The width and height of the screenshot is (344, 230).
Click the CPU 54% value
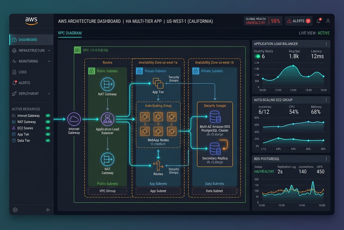click(x=294, y=112)
